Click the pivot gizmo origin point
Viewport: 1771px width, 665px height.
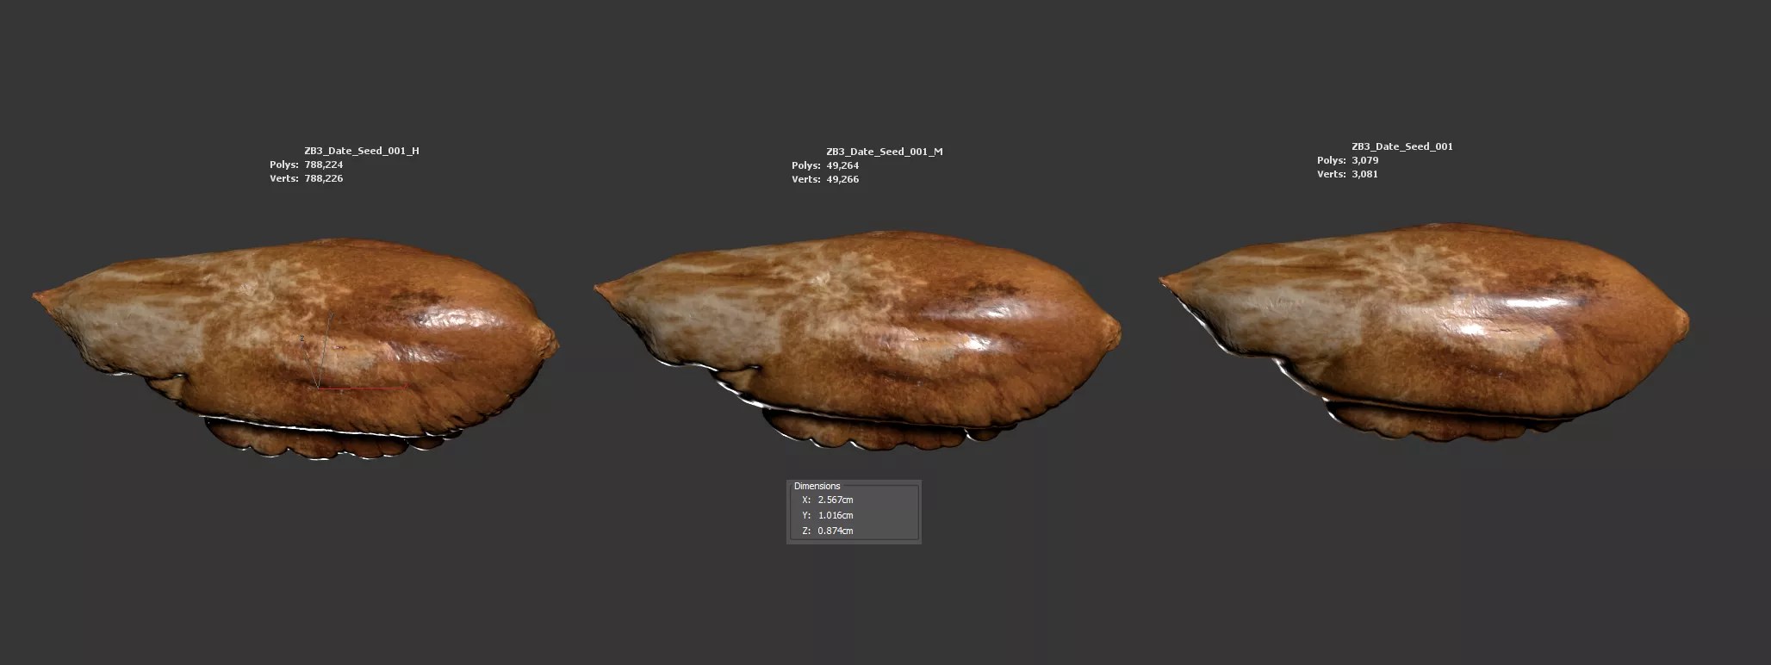click(x=317, y=388)
